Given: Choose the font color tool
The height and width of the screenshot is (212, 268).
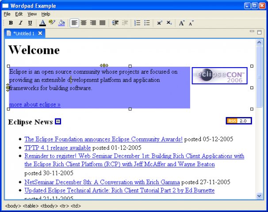Looking at the screenshot, I should click(42, 23).
